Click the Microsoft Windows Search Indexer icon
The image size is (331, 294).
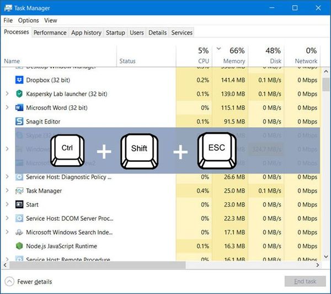click(x=20, y=232)
